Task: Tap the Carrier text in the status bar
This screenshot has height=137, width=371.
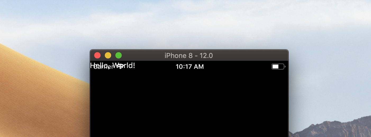Action: tap(103, 67)
